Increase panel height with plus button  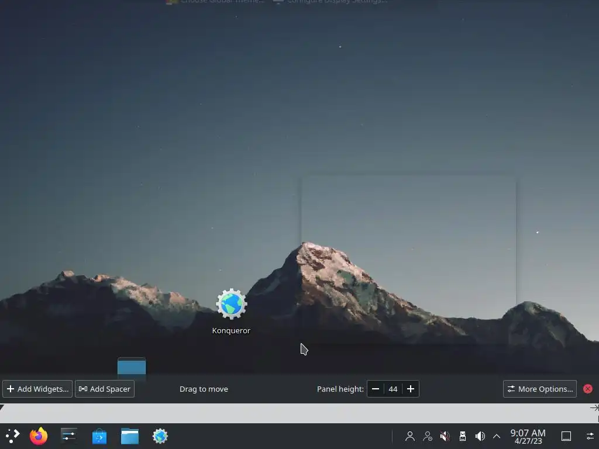pyautogui.click(x=411, y=389)
